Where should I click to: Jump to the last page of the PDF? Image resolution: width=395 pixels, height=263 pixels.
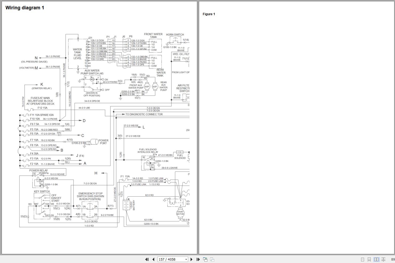click(x=198, y=259)
